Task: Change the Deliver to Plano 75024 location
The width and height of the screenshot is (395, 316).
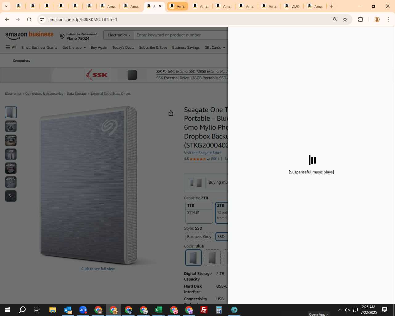Action: click(x=79, y=36)
